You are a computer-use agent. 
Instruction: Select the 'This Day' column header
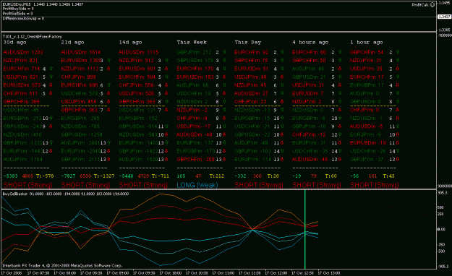click(x=247, y=43)
